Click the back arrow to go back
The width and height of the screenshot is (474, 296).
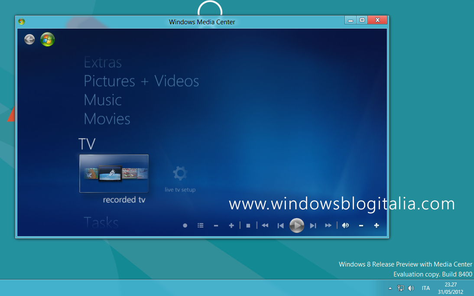pos(29,39)
